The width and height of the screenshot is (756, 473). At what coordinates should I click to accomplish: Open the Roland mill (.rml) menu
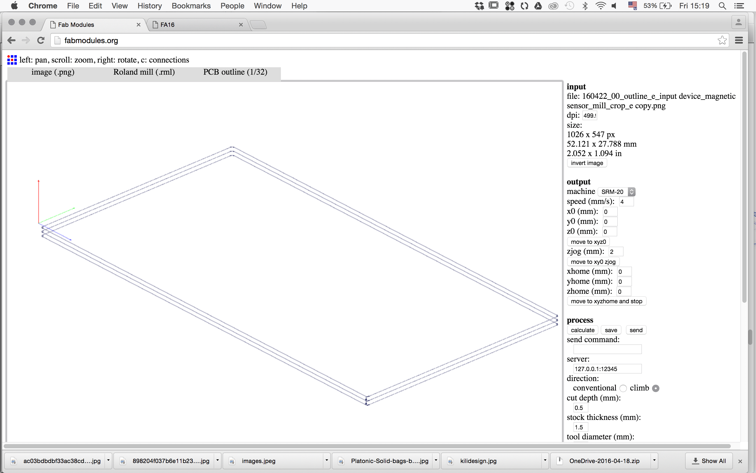pyautogui.click(x=144, y=72)
